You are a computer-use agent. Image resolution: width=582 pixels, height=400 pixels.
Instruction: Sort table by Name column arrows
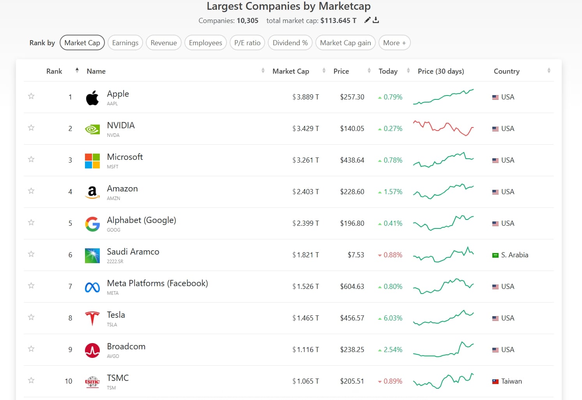(263, 71)
